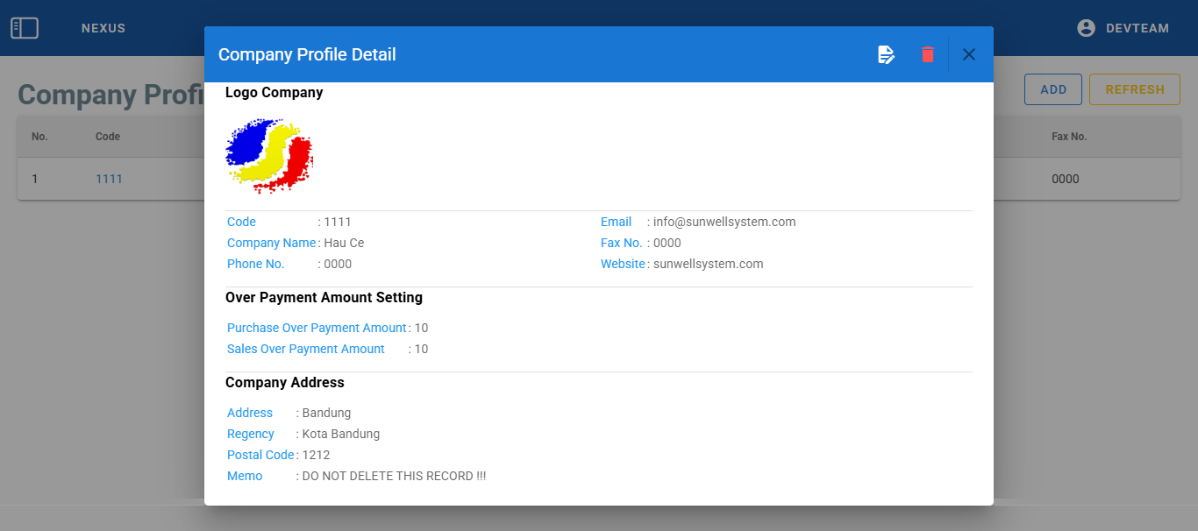1198x531 pixels.
Task: Click the sunwellsystem.com website value
Action: (x=708, y=264)
